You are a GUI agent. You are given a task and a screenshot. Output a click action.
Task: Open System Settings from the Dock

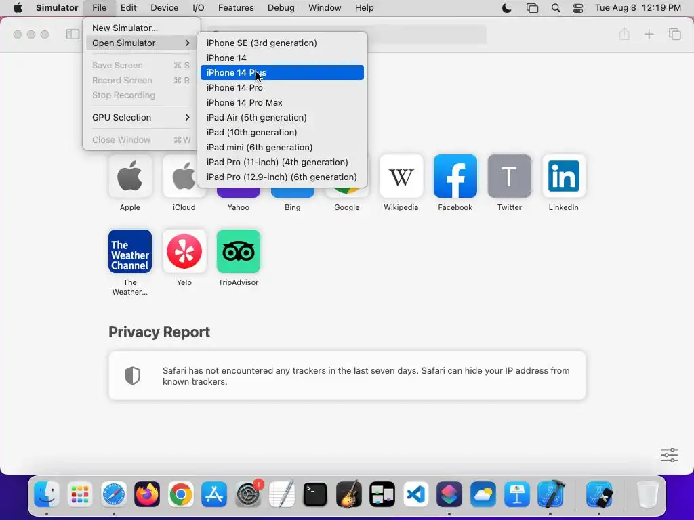(x=248, y=494)
